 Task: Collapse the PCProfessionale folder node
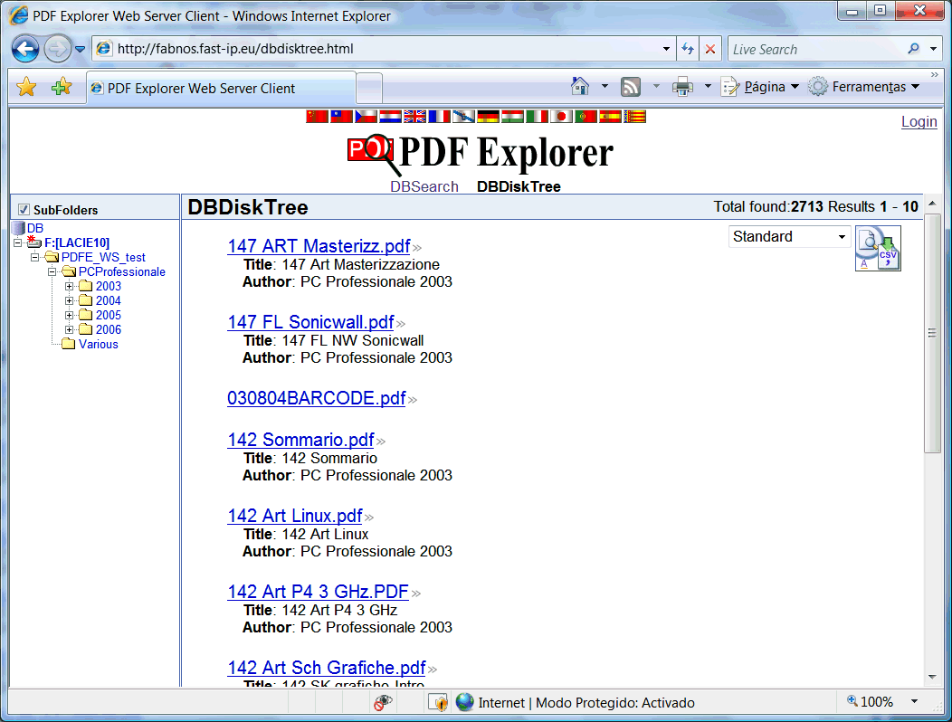[x=52, y=272]
